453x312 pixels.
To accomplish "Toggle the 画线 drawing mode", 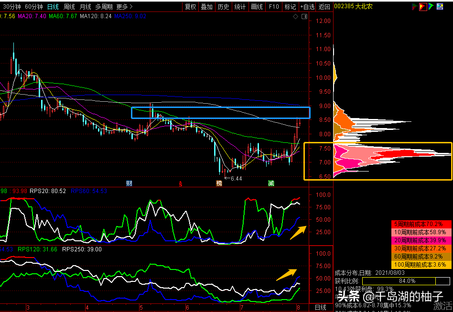I will point(257,7).
